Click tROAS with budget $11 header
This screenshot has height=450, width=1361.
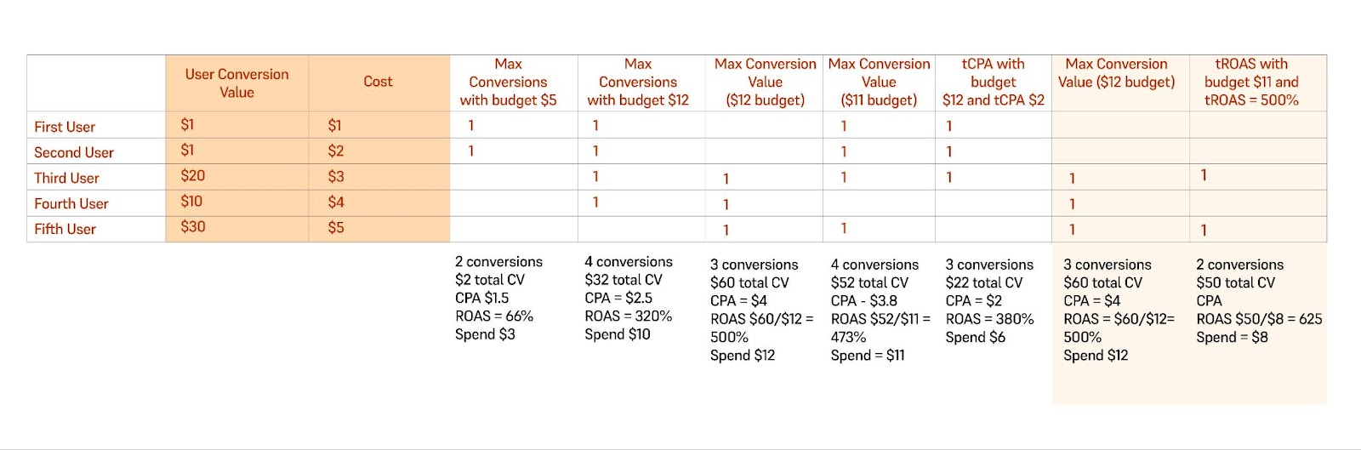1251,82
